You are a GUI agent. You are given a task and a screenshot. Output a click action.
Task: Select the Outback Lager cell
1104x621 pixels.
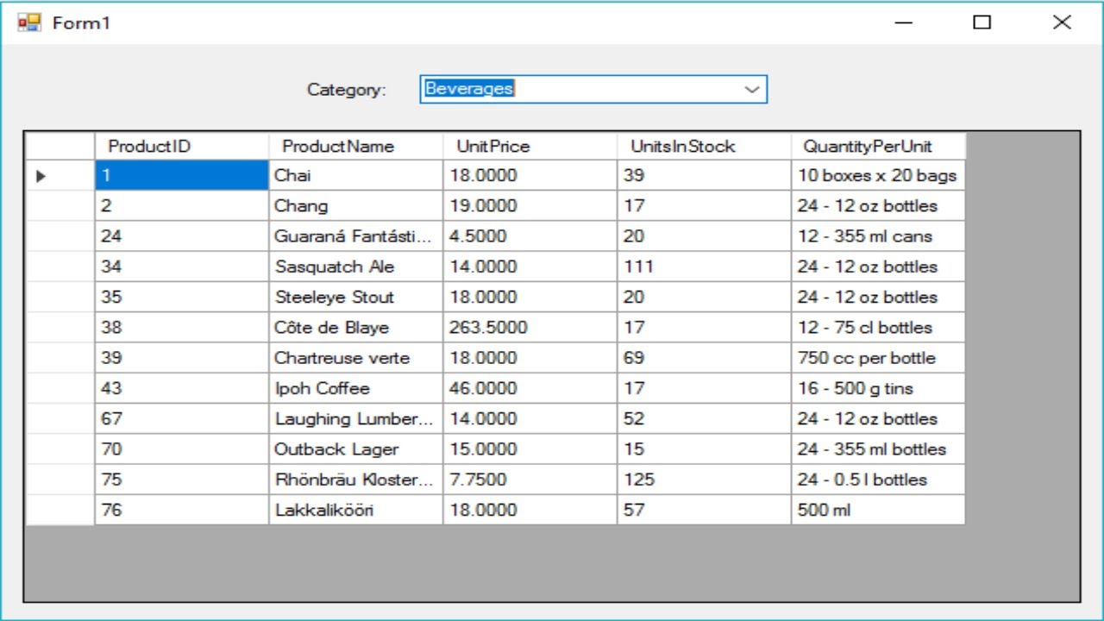point(356,449)
